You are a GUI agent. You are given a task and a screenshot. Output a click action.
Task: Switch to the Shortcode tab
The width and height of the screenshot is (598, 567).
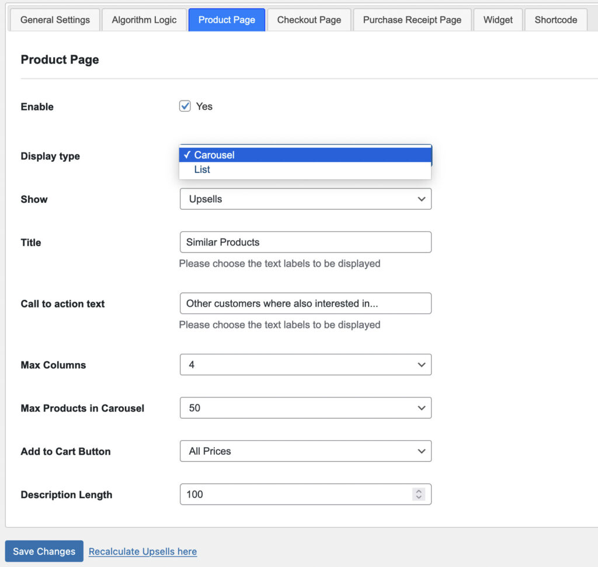pos(555,20)
